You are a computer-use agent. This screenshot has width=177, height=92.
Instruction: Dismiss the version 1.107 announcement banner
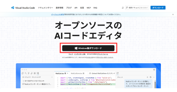coord(173,14)
